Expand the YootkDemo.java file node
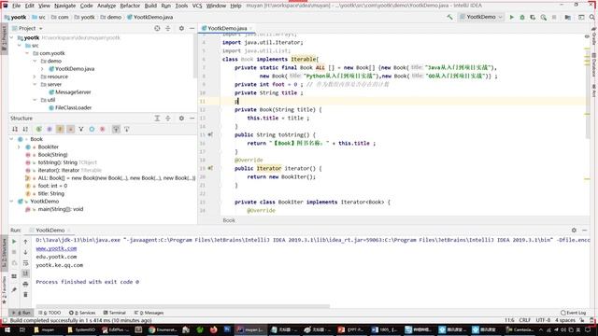The height and width of the screenshot is (336, 598). coord(42,69)
